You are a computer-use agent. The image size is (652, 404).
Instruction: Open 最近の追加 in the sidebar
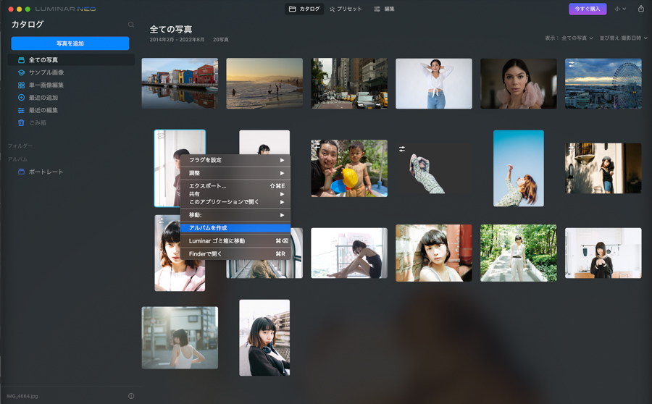pos(43,98)
